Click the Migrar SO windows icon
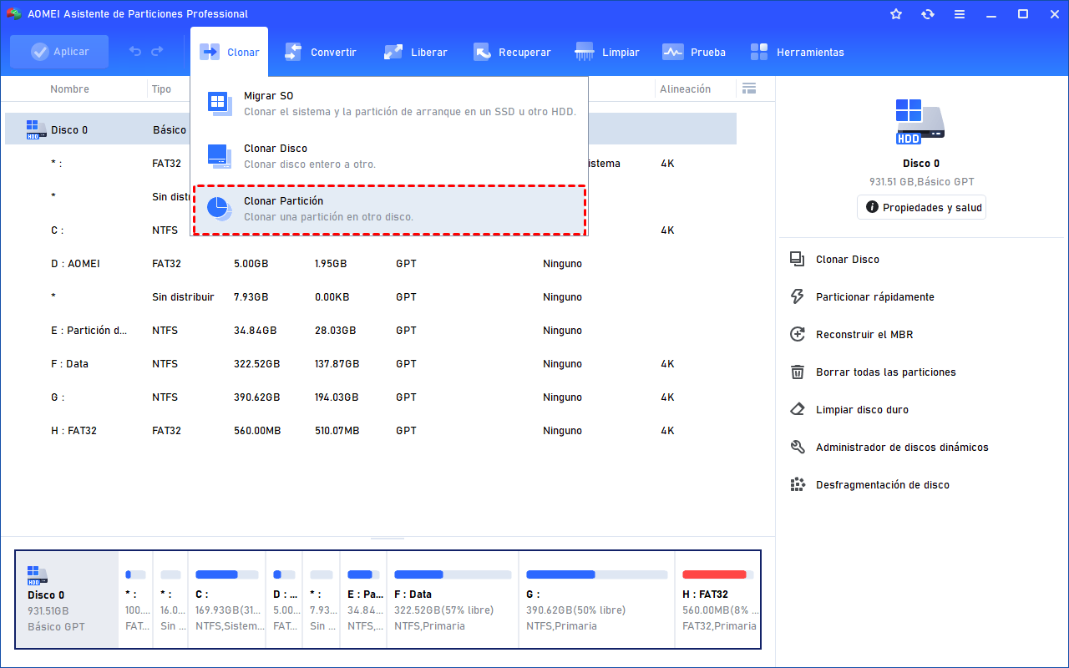The width and height of the screenshot is (1069, 668). [220, 104]
